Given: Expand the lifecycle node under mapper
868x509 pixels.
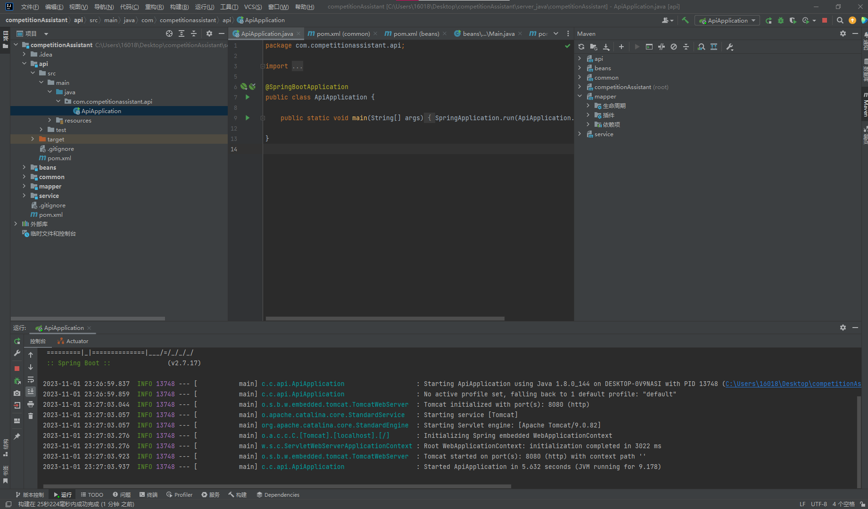Looking at the screenshot, I should 588,106.
